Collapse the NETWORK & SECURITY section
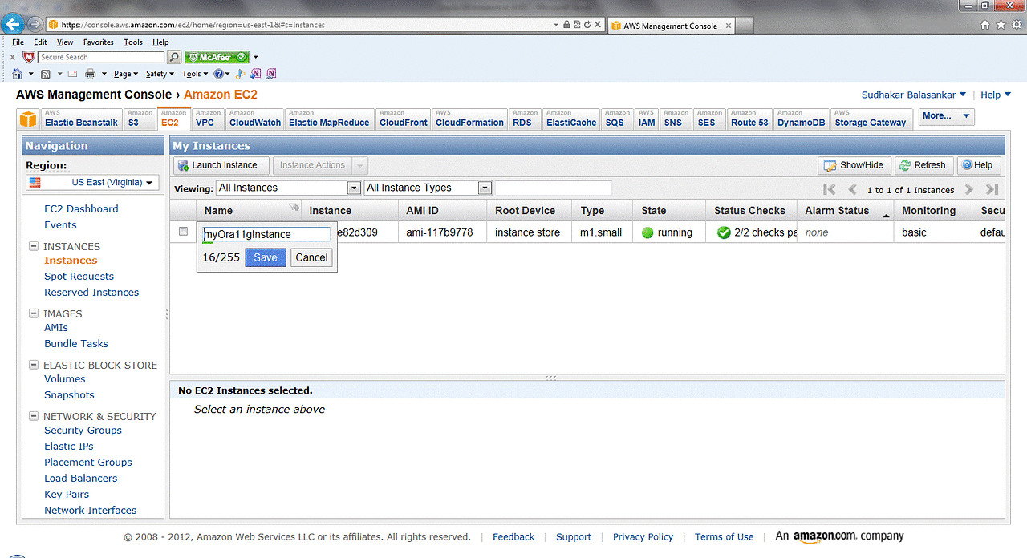This screenshot has height=558, width=1027. click(x=34, y=416)
